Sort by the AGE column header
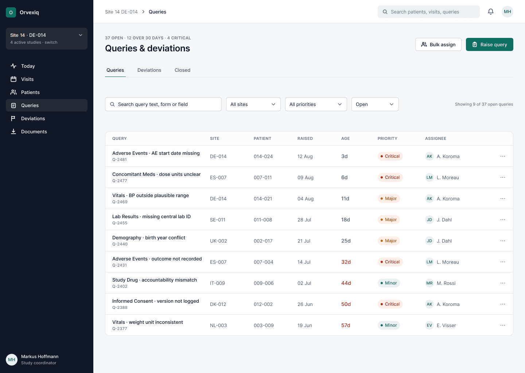525x373 pixels. pyautogui.click(x=346, y=138)
